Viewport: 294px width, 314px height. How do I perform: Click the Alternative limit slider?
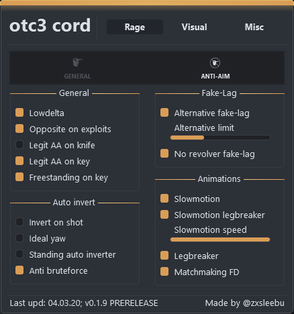click(x=220, y=138)
